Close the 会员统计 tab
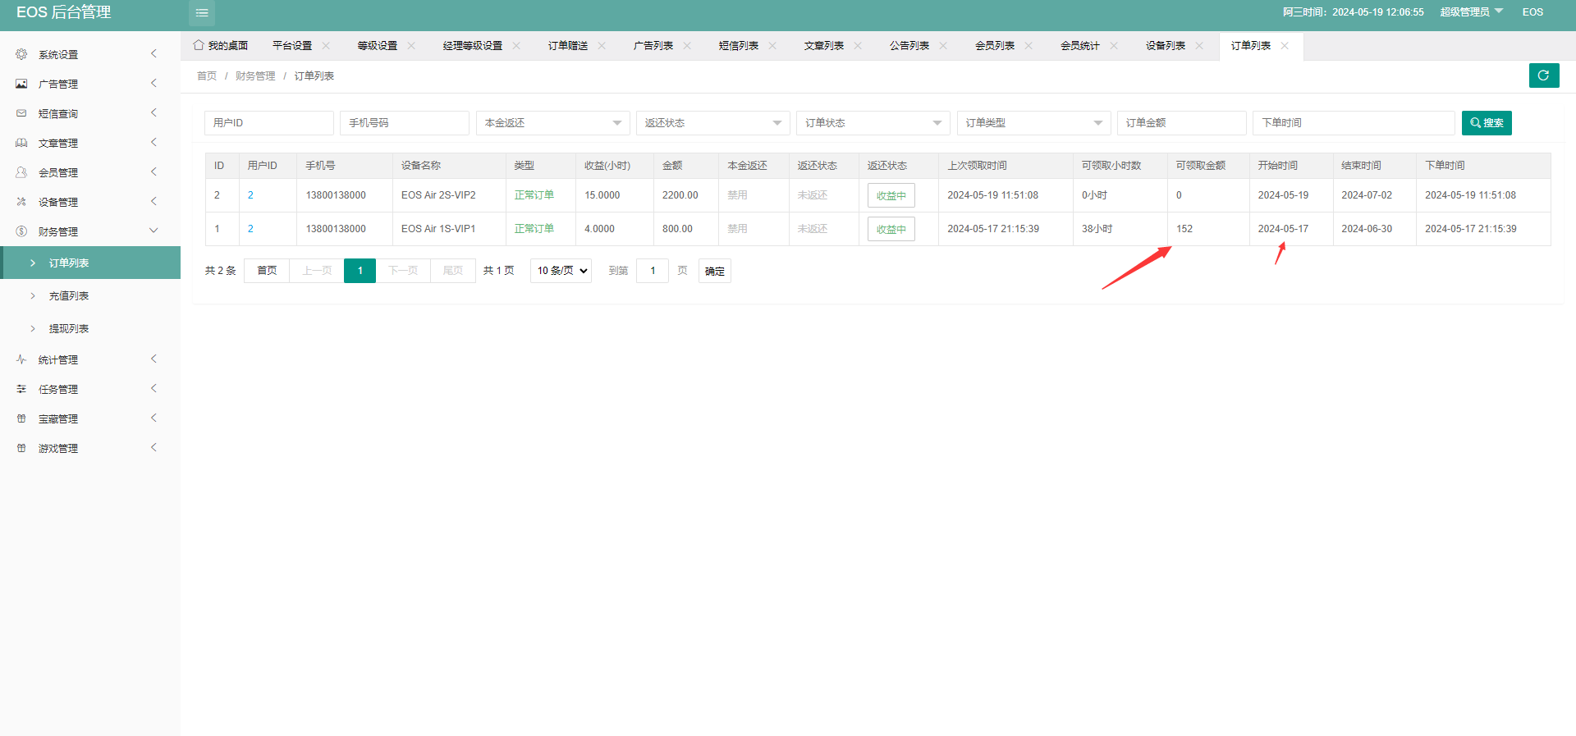The height and width of the screenshot is (736, 1576). tap(1114, 46)
